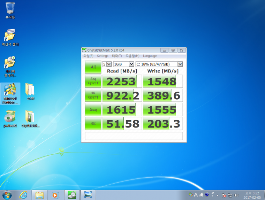Viewport: 265px width, 200px height.
Task: Click the Show Desktop strip at taskbar end
Action: pyautogui.click(x=264, y=195)
